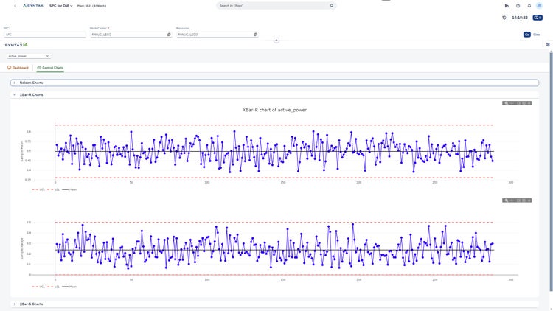Click the Go button
This screenshot has width=553, height=311.
(527, 35)
